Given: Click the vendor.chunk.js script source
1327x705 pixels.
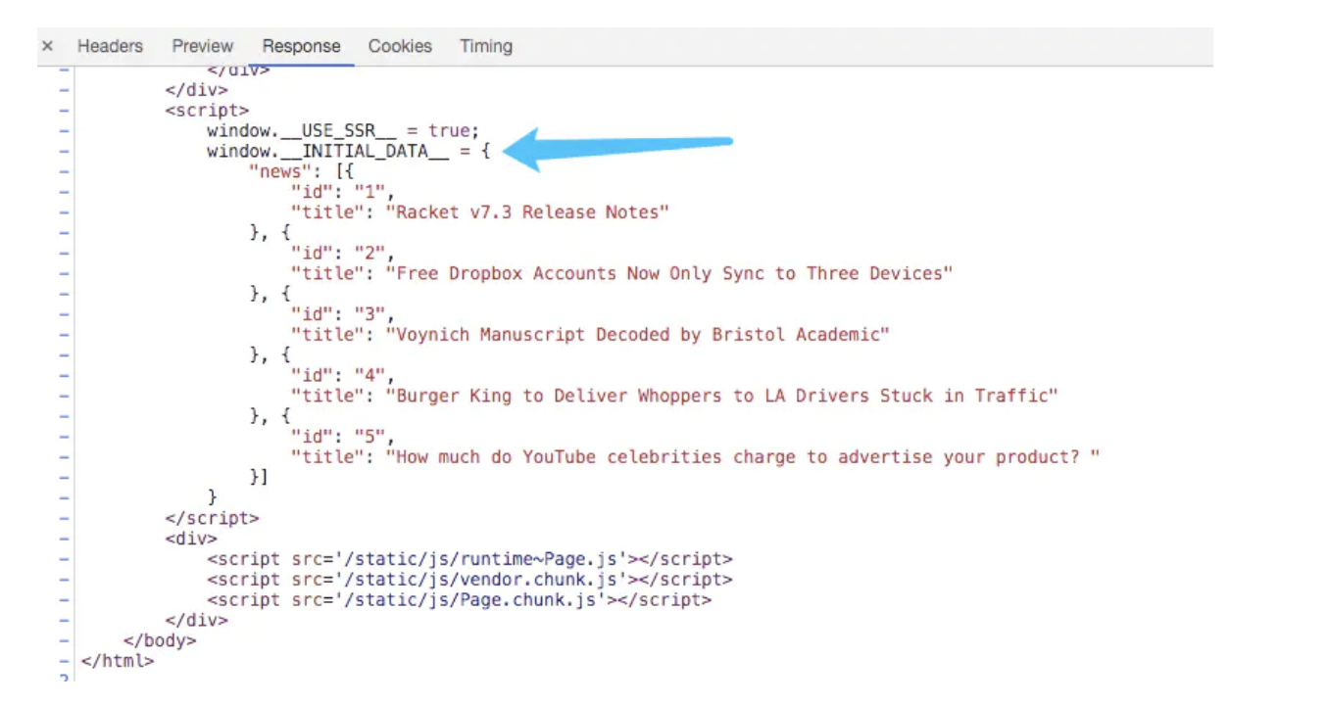Looking at the screenshot, I should coord(459,580).
